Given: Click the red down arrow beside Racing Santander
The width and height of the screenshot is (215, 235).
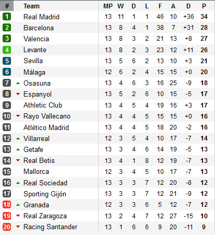Looking at the screenshot, I should tap(18, 227).
